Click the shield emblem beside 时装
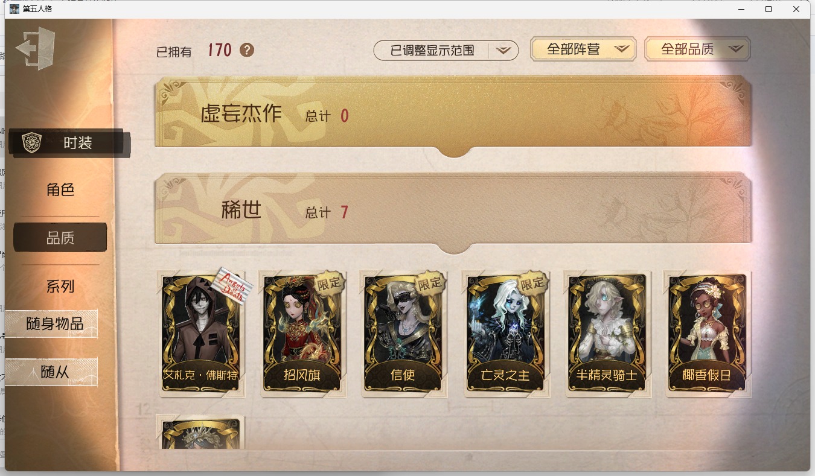Viewport: 815px width, 476px height. (31, 143)
